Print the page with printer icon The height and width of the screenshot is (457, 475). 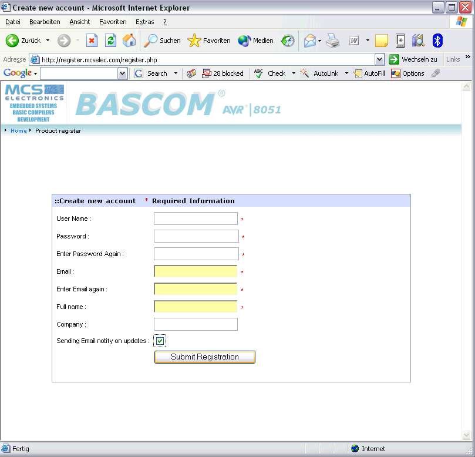pyautogui.click(x=333, y=41)
